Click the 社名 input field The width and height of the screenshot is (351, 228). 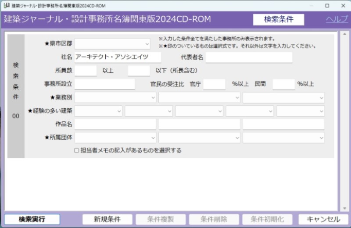(118, 57)
